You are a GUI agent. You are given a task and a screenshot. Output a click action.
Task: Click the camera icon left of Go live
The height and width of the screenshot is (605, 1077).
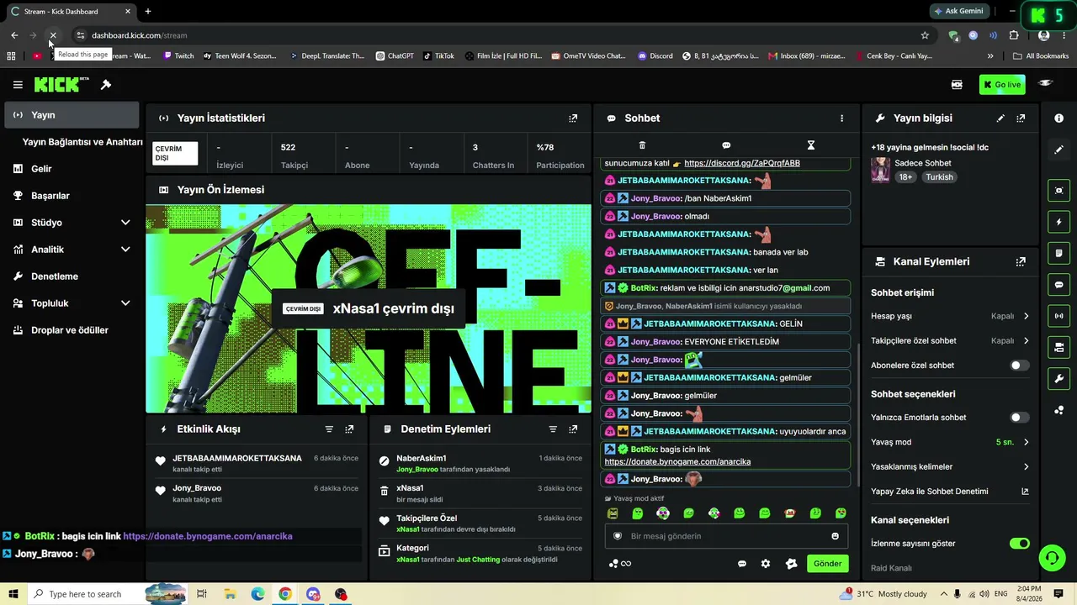[x=957, y=85]
